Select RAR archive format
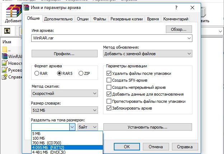 click(37, 73)
